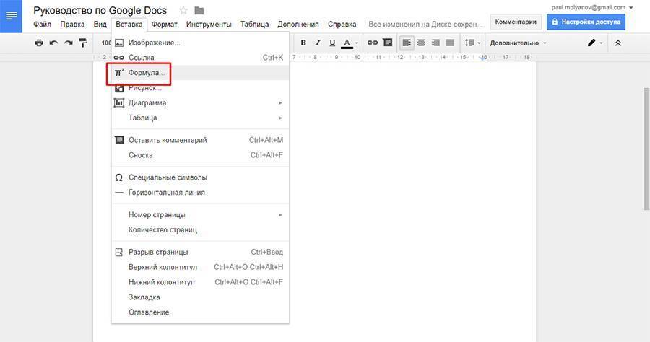Collapse the menus with the double chevron
This screenshot has height=342, width=650.
[x=618, y=43]
